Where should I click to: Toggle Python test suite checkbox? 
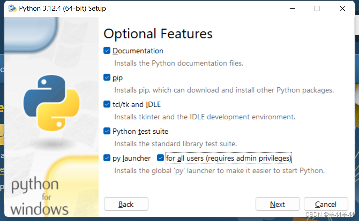(107, 131)
